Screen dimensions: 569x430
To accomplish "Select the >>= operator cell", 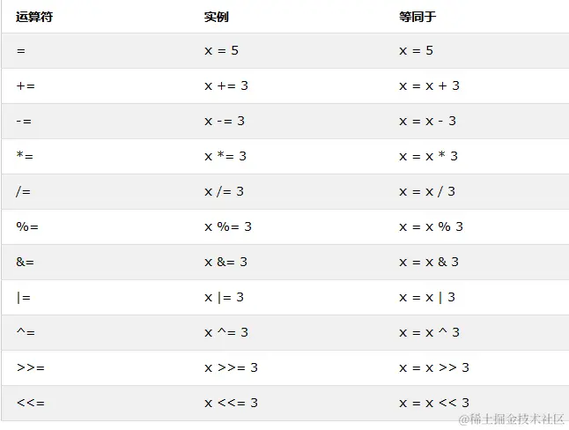I will point(31,367).
